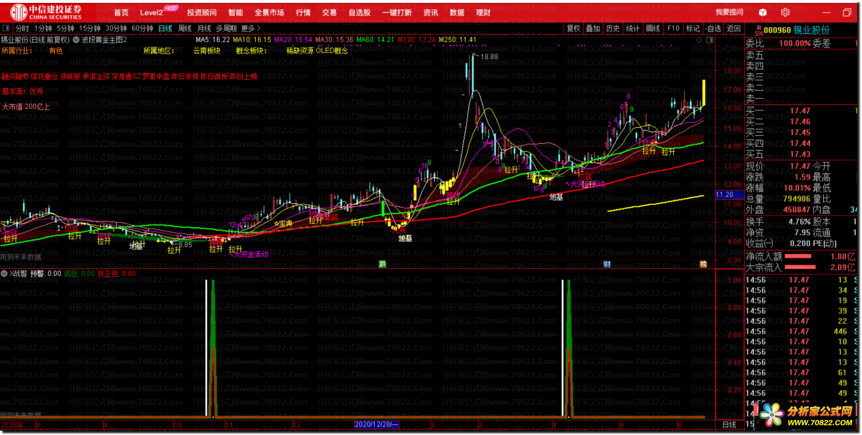862x435 pixels.
Task: Click the 复权 adjustment button
Action: click(574, 28)
